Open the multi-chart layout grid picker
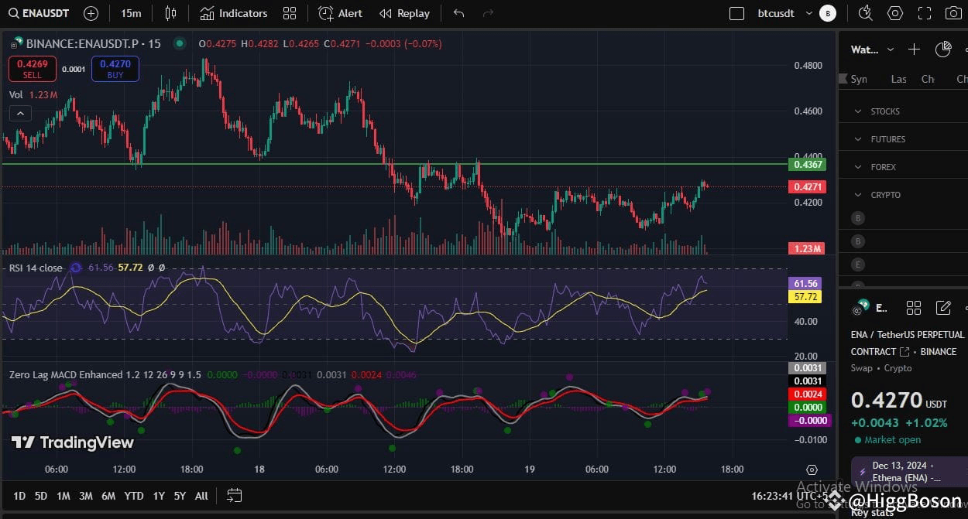Image resolution: width=968 pixels, height=519 pixels. (290, 13)
